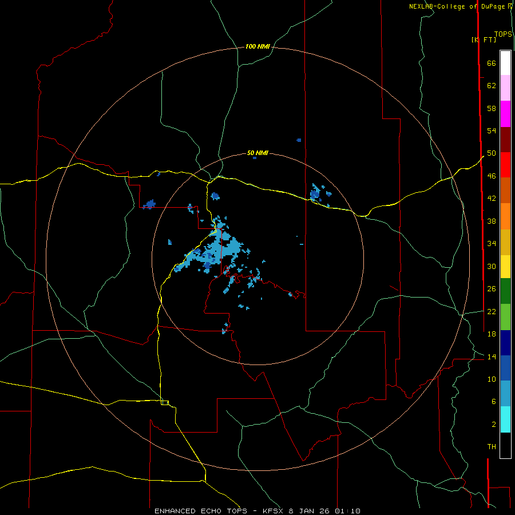Click the light green 22 kft legend swatch
This screenshot has height=515, width=515.
pyautogui.click(x=505, y=317)
